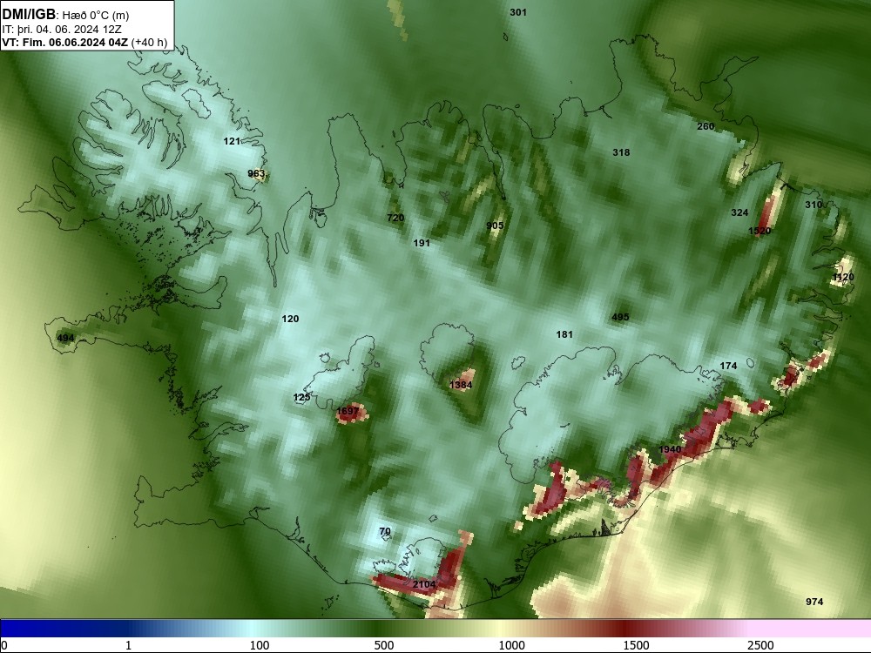
Task: Click the 100 tick on the color scale
Action: click(260, 645)
